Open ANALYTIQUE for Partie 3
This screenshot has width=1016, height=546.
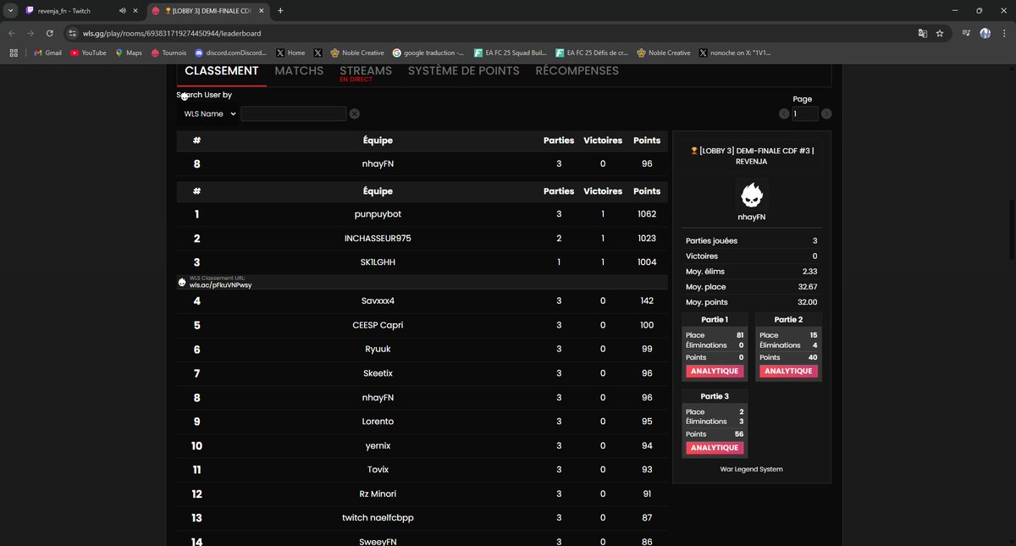click(x=714, y=448)
